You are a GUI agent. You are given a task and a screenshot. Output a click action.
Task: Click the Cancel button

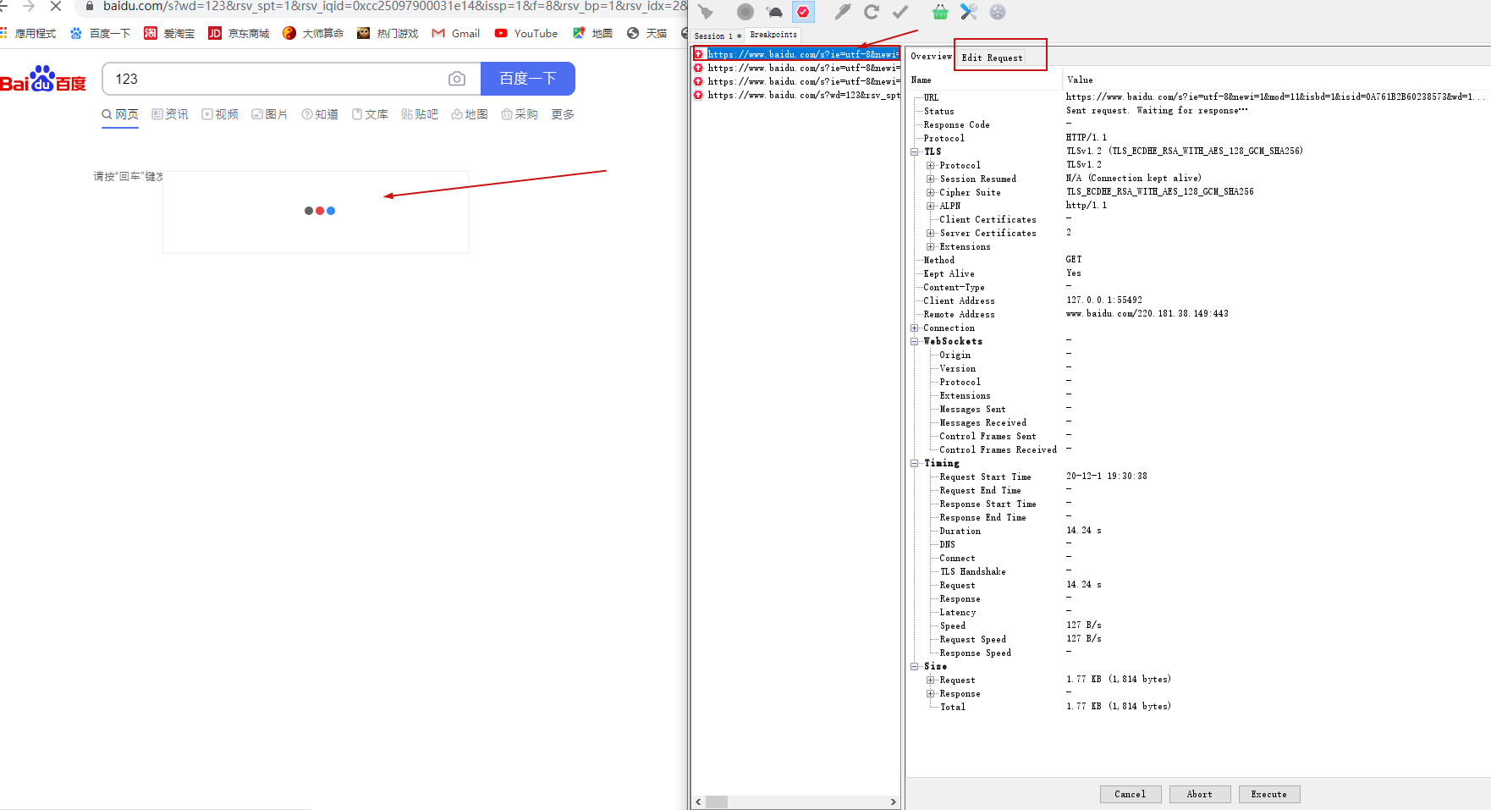tap(1130, 794)
